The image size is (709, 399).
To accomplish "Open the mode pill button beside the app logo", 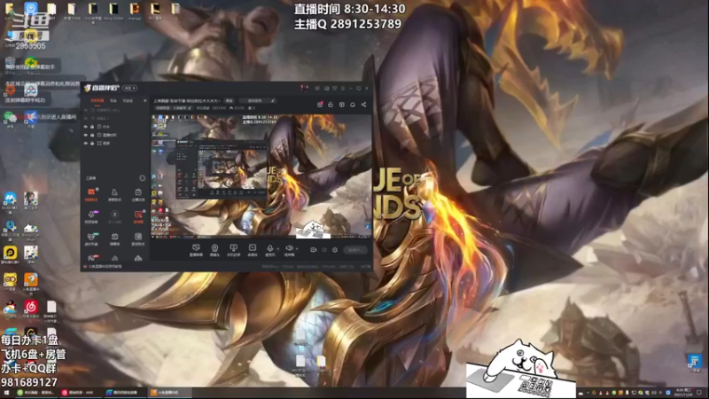I will pyautogui.click(x=129, y=88).
